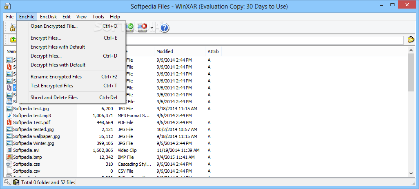Open the Edit menu
The width and height of the screenshot is (419, 189).
67,17
